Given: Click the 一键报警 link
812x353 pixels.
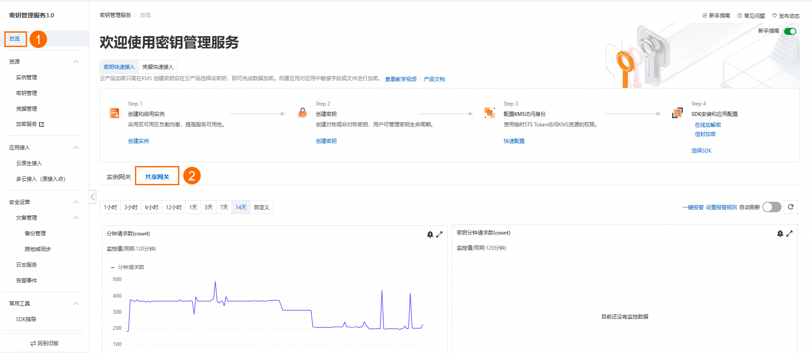Looking at the screenshot, I should point(693,207).
